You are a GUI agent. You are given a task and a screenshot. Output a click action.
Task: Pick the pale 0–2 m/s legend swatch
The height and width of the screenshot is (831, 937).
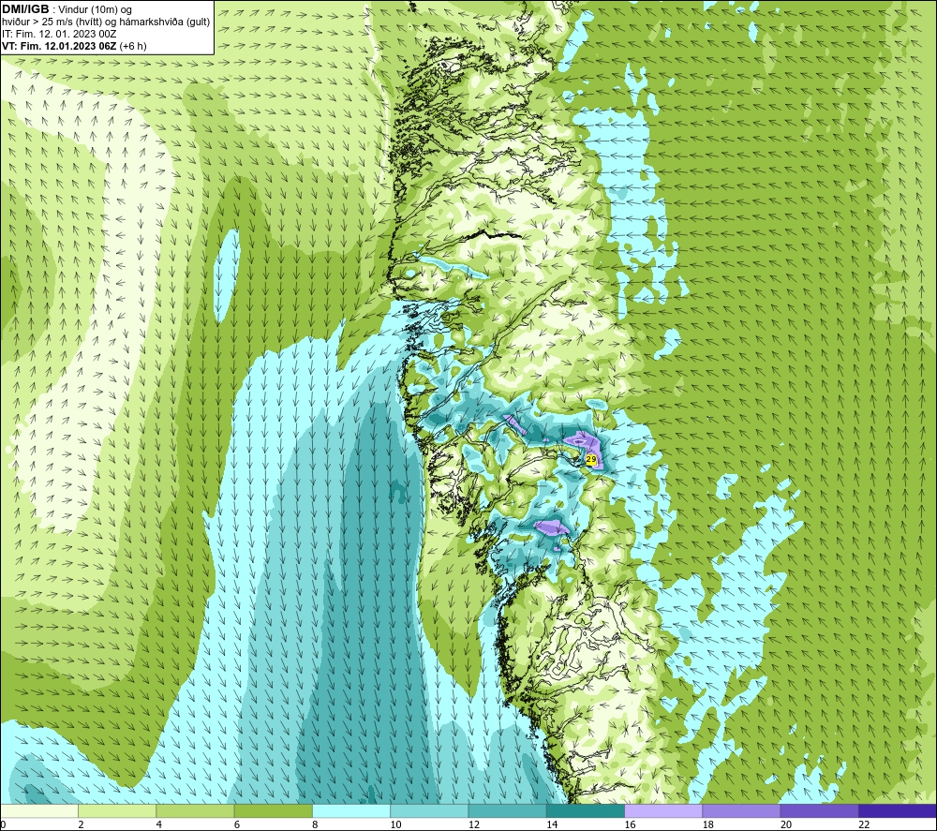[x=38, y=810]
